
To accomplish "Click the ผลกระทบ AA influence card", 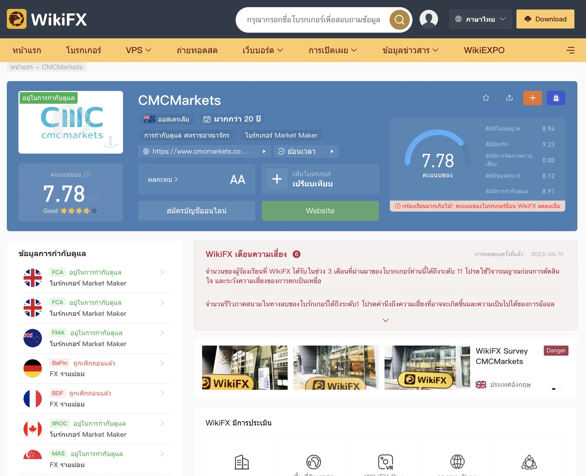I will pyautogui.click(x=196, y=179).
